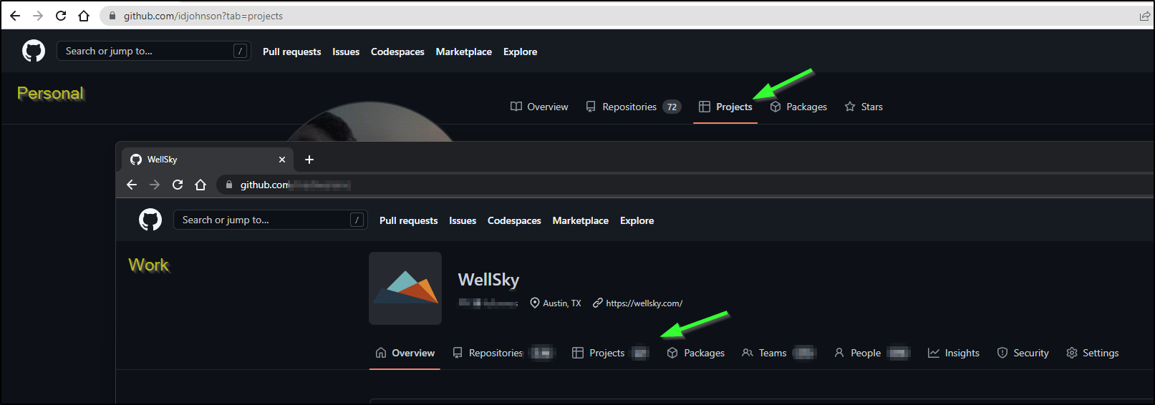Click the Work search or jump to field
The width and height of the screenshot is (1155, 405).
coord(271,220)
